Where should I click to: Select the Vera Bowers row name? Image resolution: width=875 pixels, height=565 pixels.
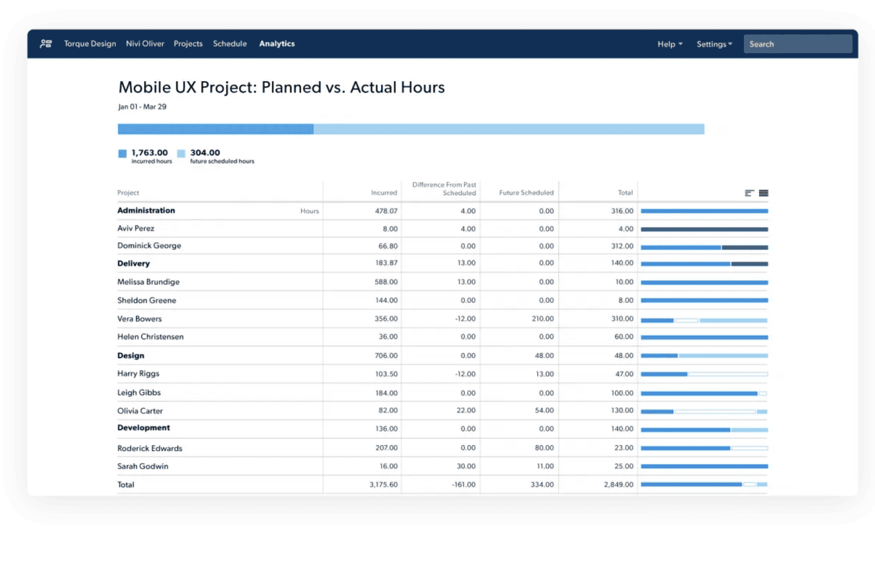[x=139, y=319]
